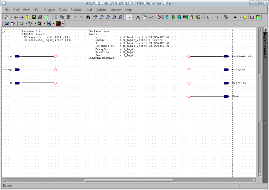The image size is (269, 190).
Task: Click the yellow circle connector tool
Action: [x=245, y=17]
